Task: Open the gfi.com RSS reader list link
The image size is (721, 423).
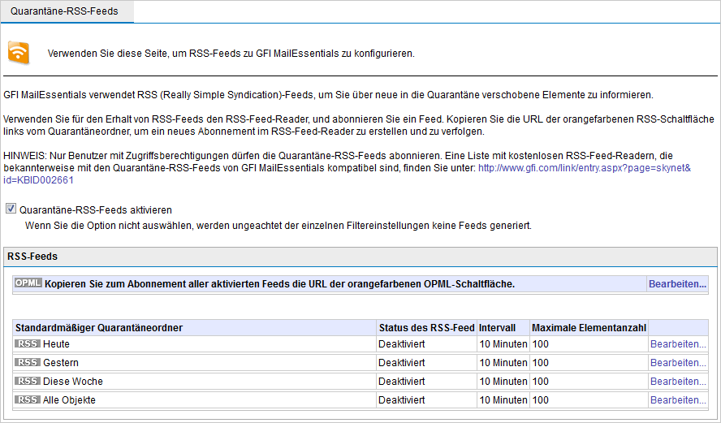Action: 584,168
